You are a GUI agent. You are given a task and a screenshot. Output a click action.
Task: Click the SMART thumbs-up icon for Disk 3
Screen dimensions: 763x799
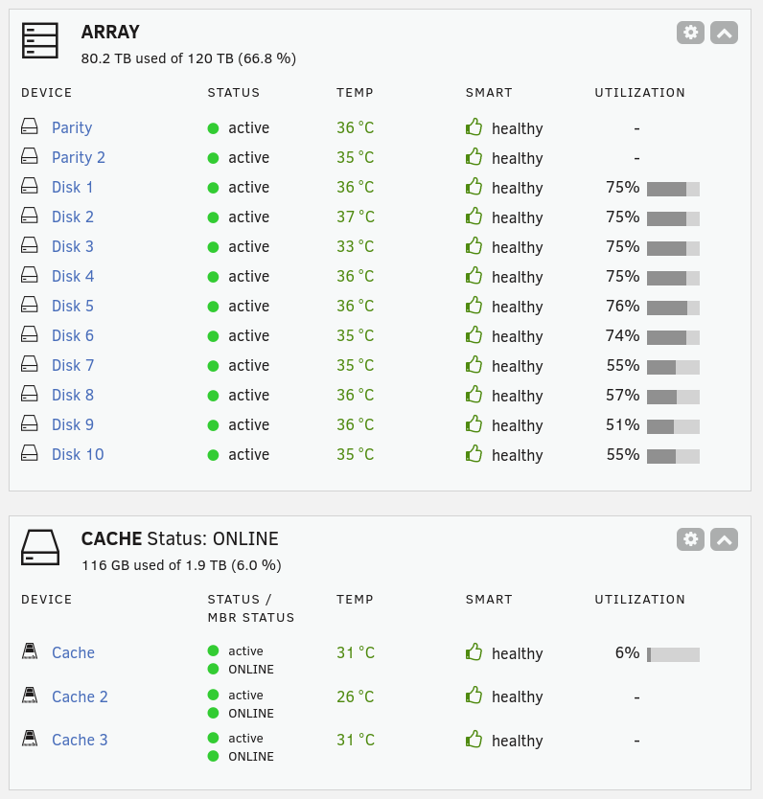474,245
